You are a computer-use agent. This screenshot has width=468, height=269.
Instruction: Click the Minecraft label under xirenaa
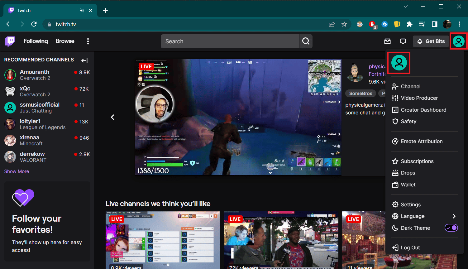(x=31, y=144)
